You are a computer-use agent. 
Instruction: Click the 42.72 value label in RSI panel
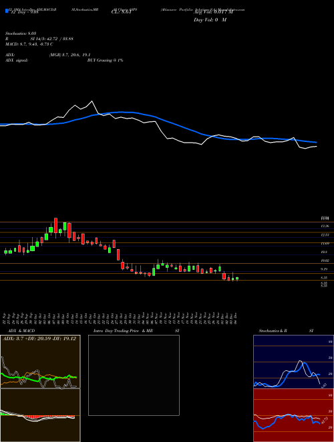tap(323, 421)
